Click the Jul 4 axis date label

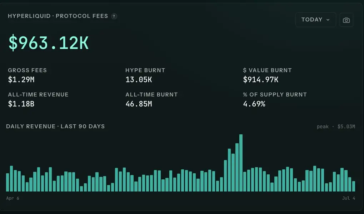(x=348, y=198)
